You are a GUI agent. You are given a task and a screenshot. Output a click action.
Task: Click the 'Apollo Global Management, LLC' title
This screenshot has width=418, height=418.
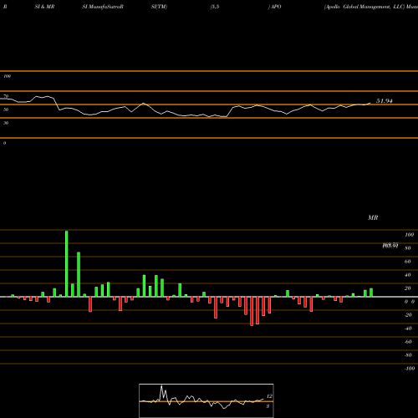pos(364,7)
